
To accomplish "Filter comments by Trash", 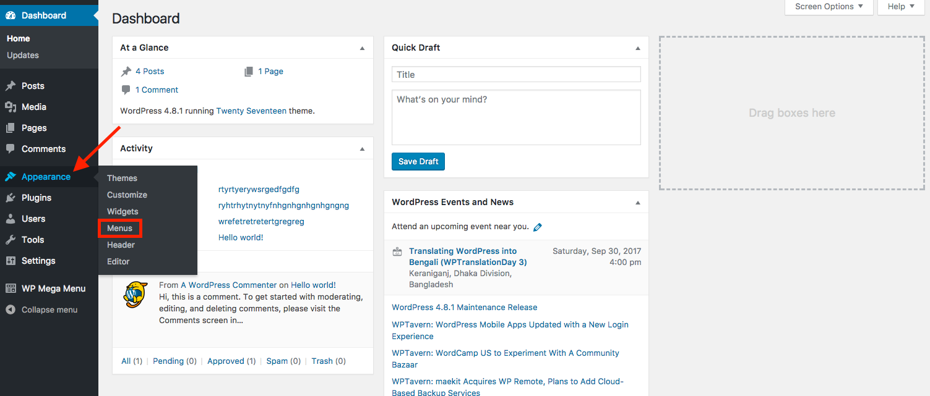I will pos(322,361).
